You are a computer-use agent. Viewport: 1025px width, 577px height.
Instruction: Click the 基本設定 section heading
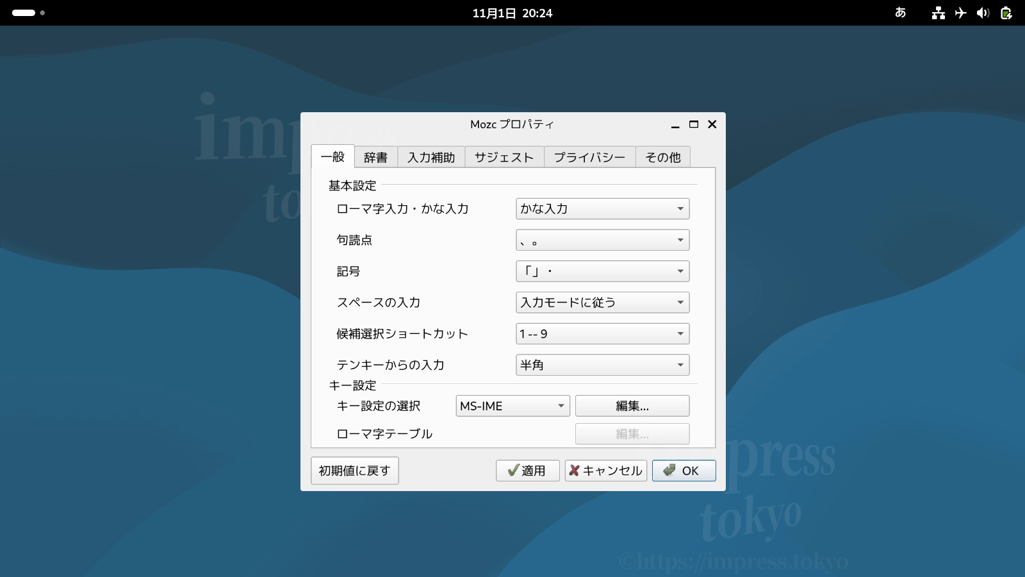[352, 185]
